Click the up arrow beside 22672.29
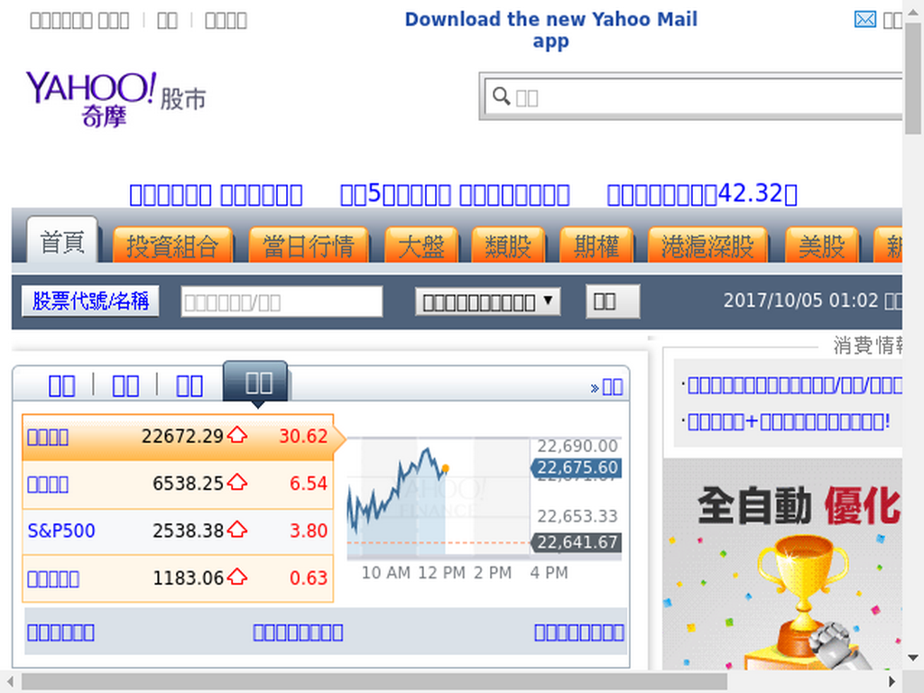Viewport: 924px width, 693px height. click(x=237, y=435)
